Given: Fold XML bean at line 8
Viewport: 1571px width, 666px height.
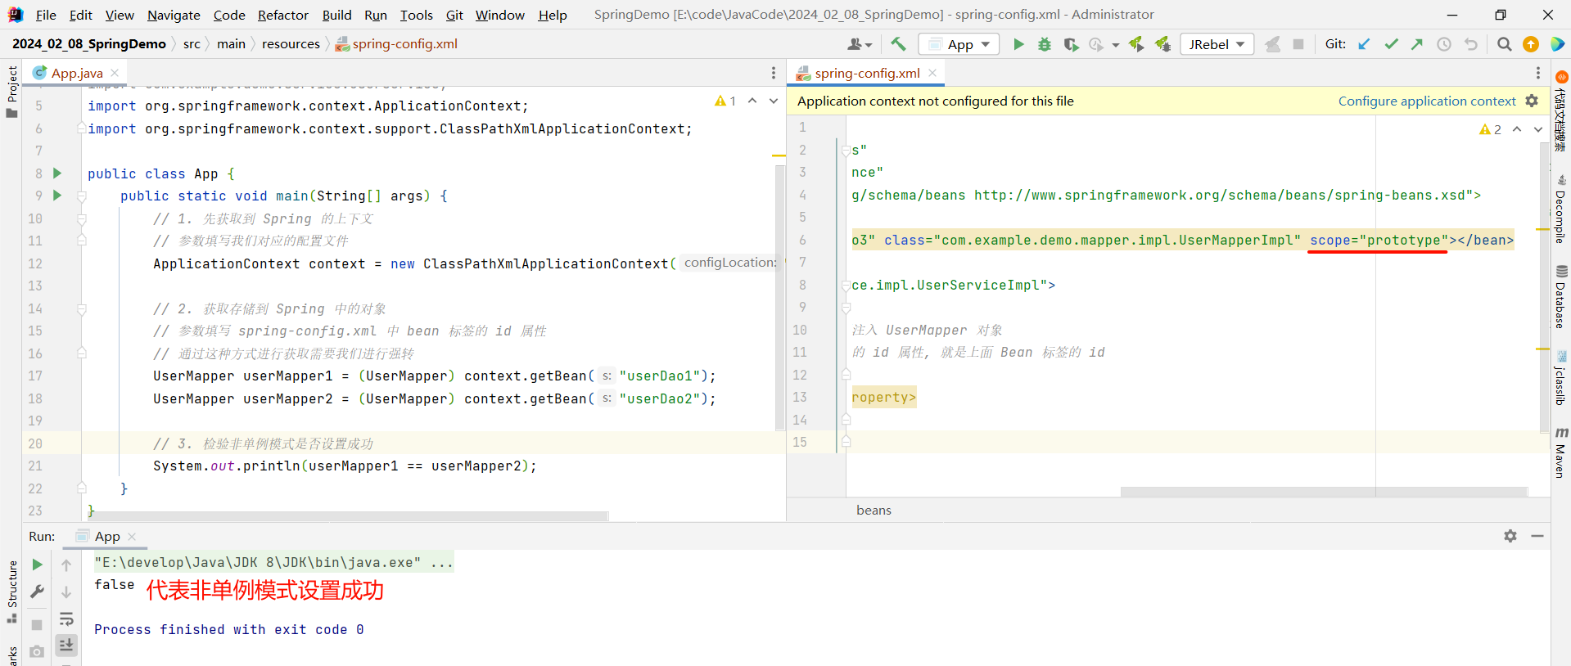Looking at the screenshot, I should coord(846,286).
